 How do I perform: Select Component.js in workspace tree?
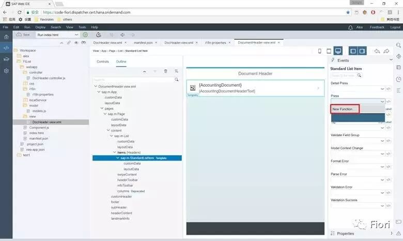pos(39,127)
